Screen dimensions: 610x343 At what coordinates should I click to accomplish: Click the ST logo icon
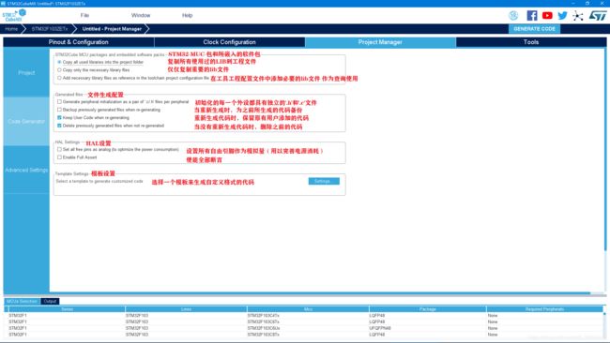point(598,16)
